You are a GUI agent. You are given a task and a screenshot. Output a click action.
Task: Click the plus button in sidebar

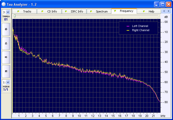(6, 29)
